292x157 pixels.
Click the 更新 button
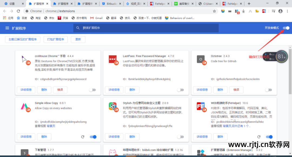[78, 39]
